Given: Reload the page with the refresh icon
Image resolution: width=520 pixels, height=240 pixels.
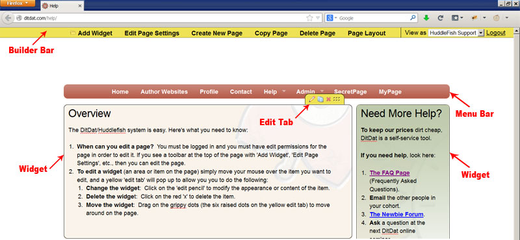Looking at the screenshot, I should (441, 18).
